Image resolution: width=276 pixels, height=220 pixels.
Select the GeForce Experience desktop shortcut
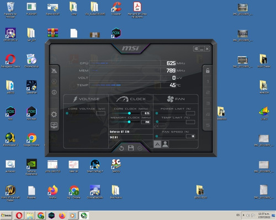pyautogui.click(x=31, y=167)
